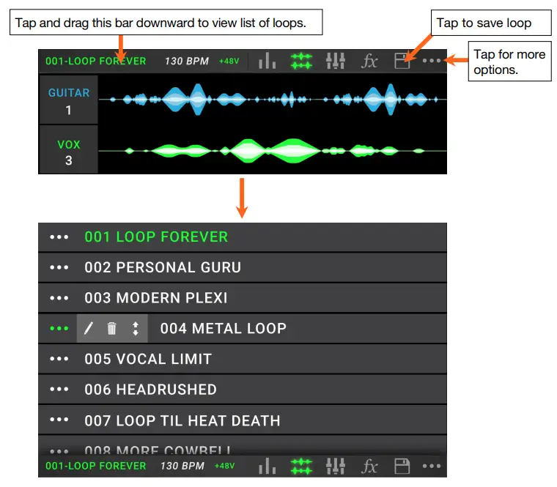Screen dimensions: 557x487
Task: Select the VOX 3 track label
Action: click(68, 150)
